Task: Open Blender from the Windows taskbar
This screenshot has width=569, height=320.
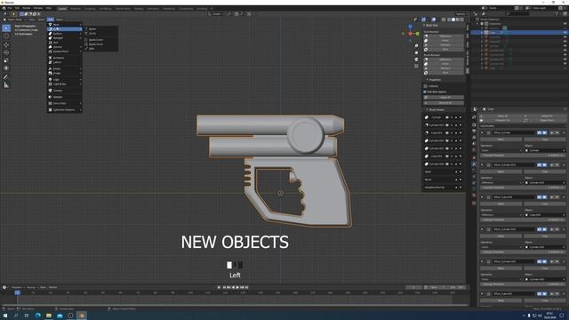Action: (82, 316)
